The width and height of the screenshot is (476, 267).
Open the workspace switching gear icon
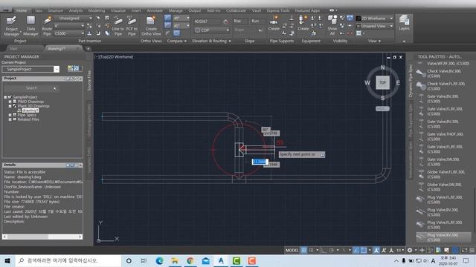click(x=410, y=250)
